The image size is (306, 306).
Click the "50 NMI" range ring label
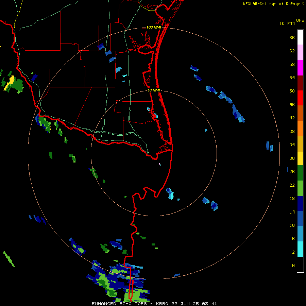(x=154, y=90)
